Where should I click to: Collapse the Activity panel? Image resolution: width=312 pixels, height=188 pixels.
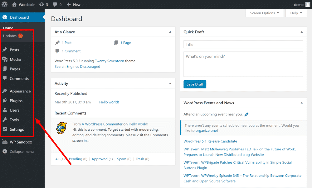(170, 83)
